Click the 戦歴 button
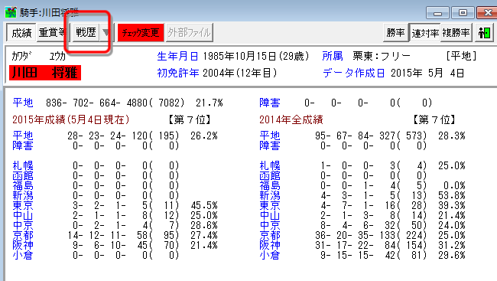Image resolution: width=497 pixels, height=281 pixels. point(86,32)
